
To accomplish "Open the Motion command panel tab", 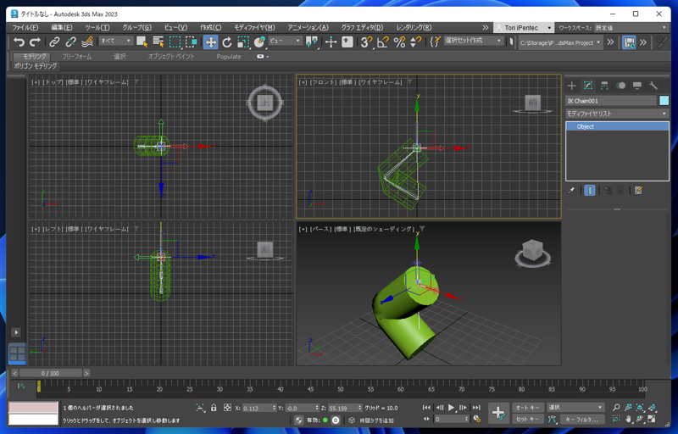I will click(620, 86).
